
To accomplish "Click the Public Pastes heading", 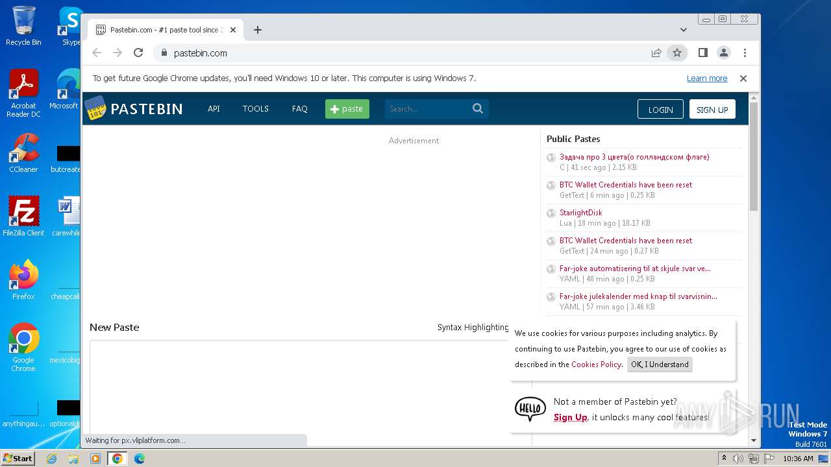I will coord(573,139).
